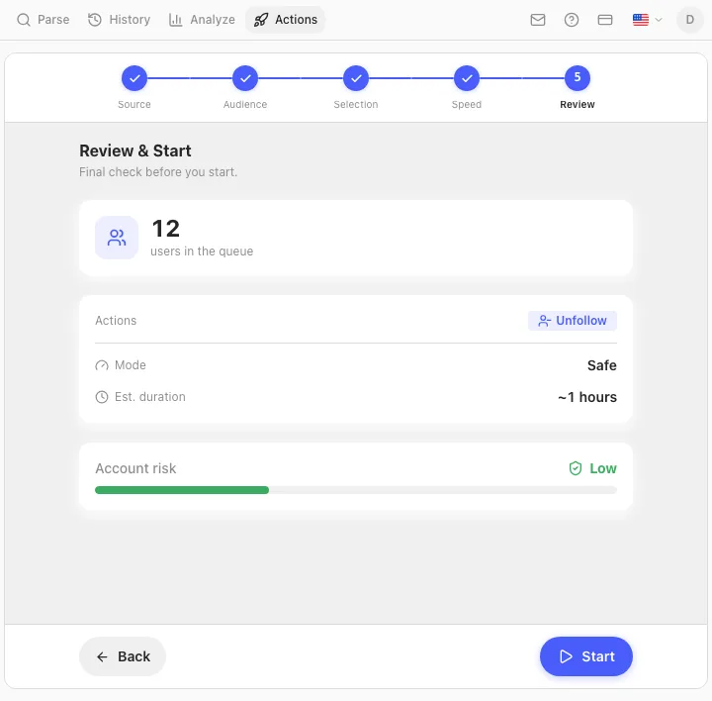
Task: Open the billing card icon
Action: pyautogui.click(x=605, y=20)
